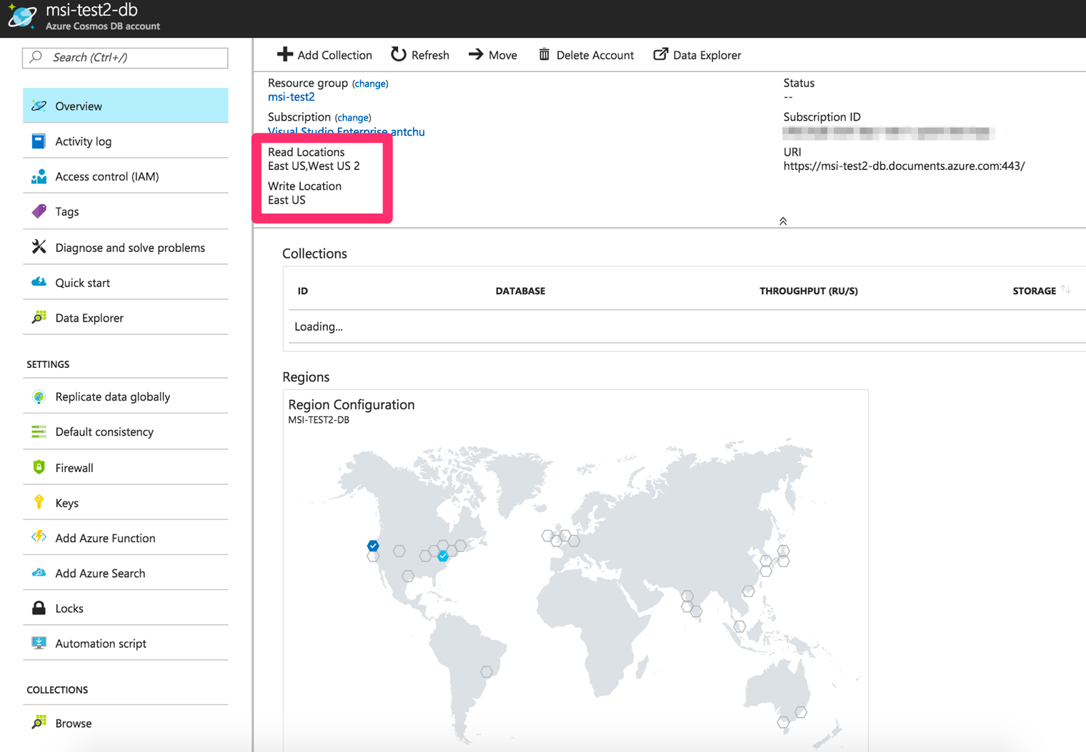Click the Activity log icon
Viewport: 1086px width, 752px height.
pyautogui.click(x=39, y=141)
